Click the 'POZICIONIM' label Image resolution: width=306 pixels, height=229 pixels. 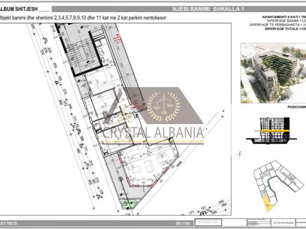tap(296, 107)
